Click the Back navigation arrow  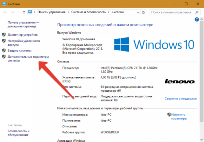point(5,12)
